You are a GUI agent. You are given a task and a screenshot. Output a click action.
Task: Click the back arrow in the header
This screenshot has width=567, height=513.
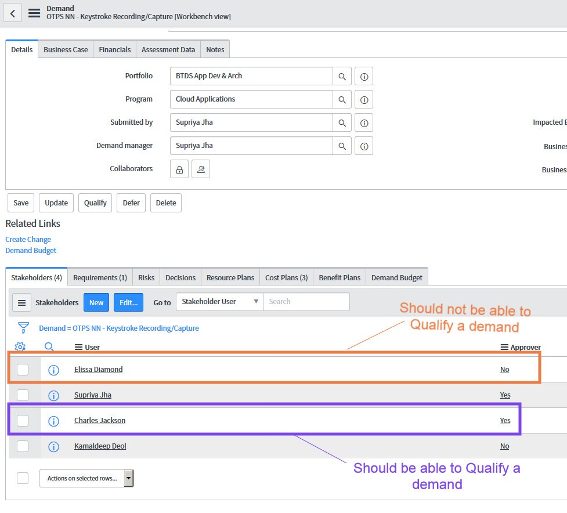[13, 13]
